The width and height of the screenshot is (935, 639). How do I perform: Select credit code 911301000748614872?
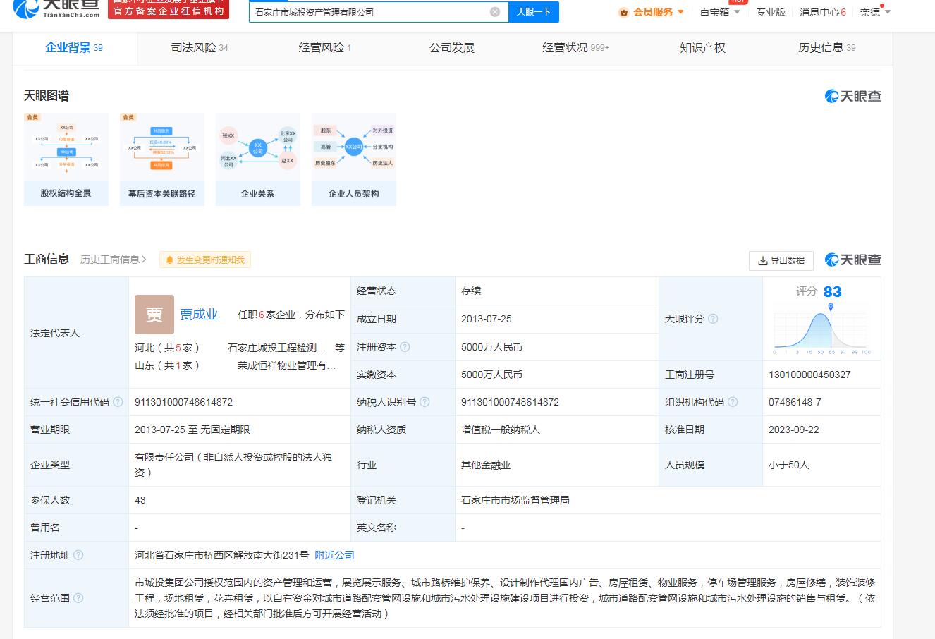pyautogui.click(x=183, y=402)
